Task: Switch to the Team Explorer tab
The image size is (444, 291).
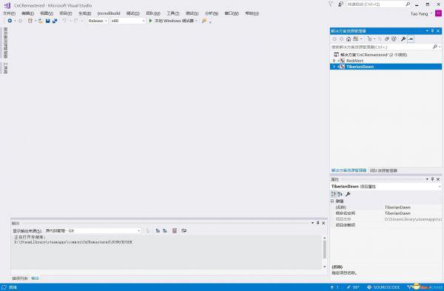Action: tap(383, 171)
